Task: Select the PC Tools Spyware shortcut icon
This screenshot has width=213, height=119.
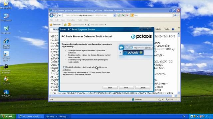Action: pos(6,56)
